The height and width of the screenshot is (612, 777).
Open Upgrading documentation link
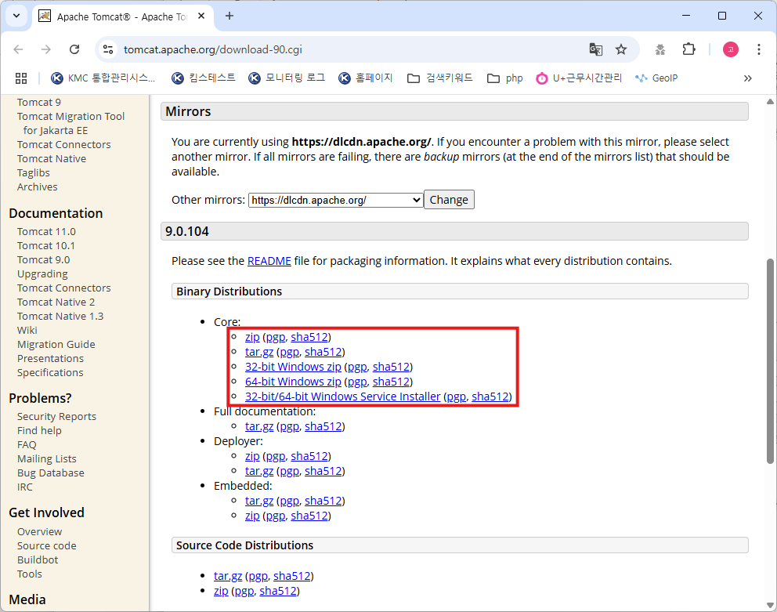pos(42,274)
